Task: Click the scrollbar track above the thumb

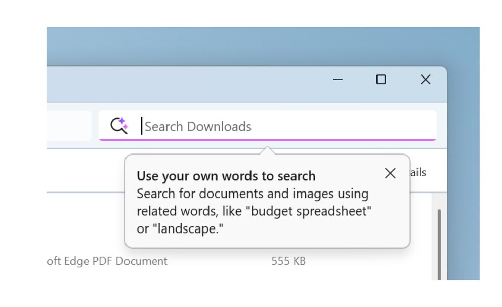Action: [x=439, y=201]
